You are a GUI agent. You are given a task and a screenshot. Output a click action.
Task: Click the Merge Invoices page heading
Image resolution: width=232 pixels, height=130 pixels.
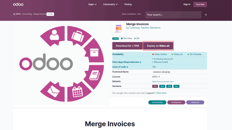[x=110, y=124]
